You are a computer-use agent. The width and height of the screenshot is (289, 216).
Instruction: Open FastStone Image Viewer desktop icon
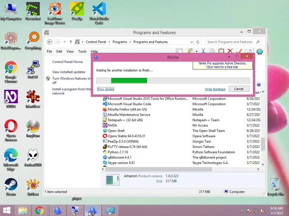tap(55, 13)
